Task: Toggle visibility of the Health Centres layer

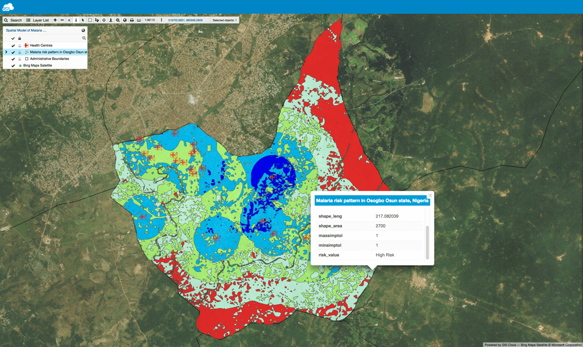Action: (x=13, y=46)
